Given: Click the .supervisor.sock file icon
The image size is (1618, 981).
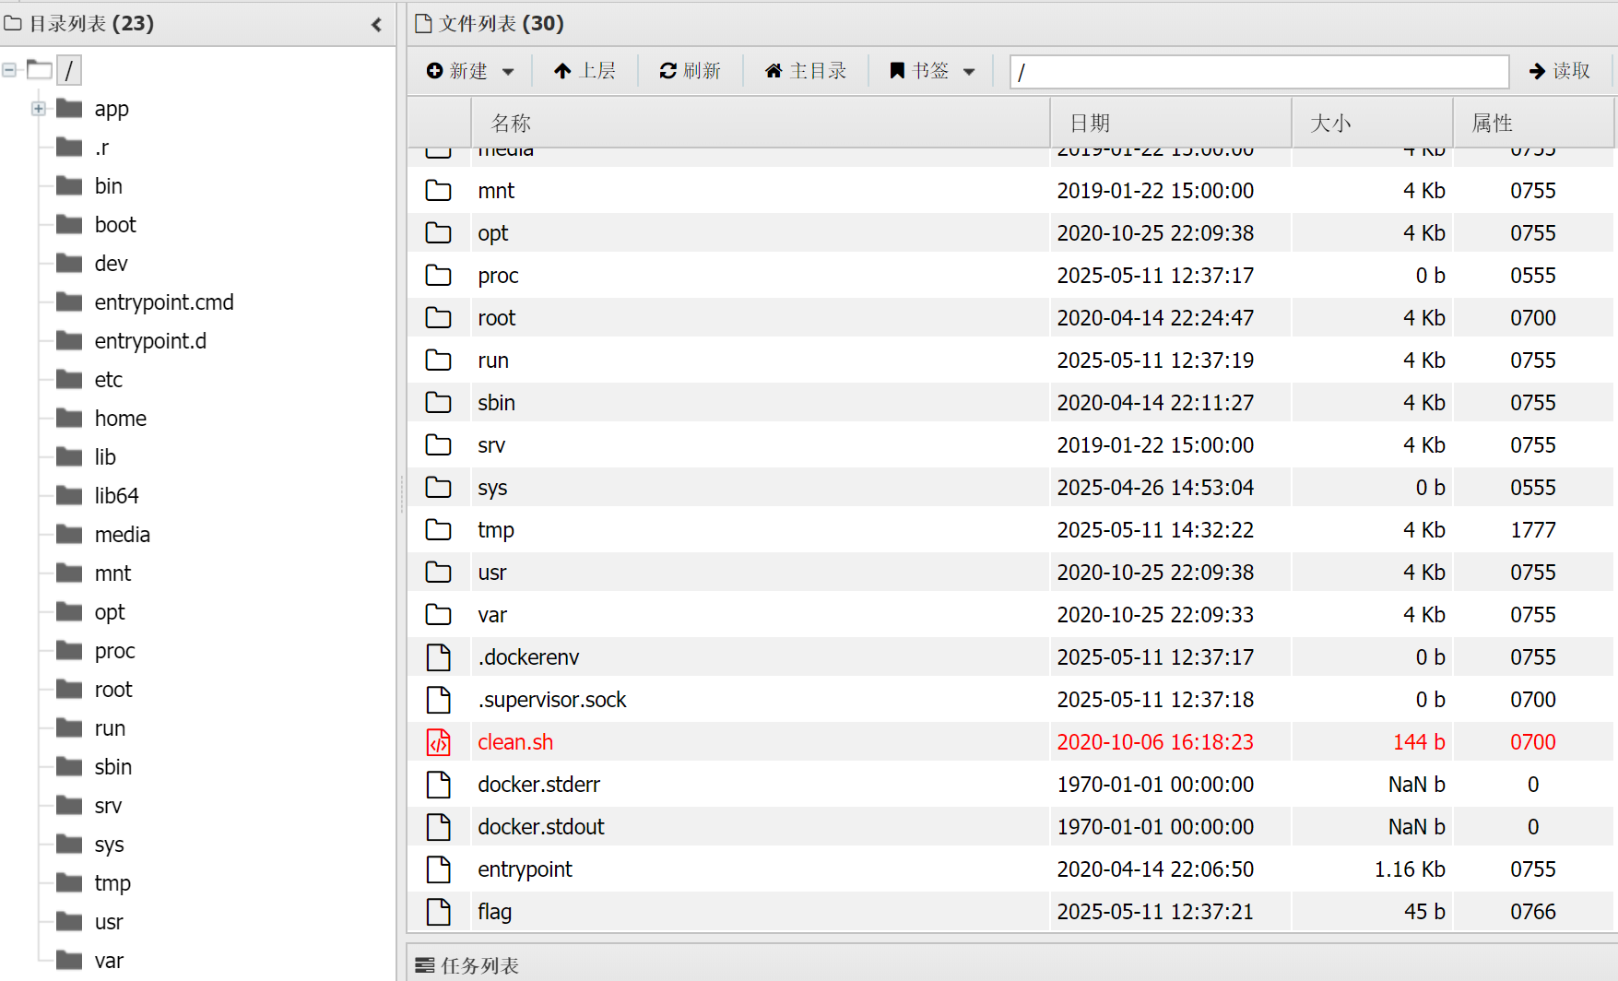Looking at the screenshot, I should (x=439, y=700).
